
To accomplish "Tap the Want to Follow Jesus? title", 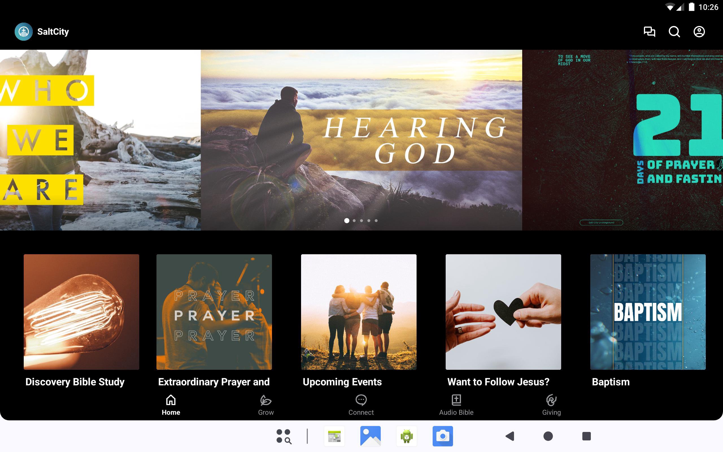I will pyautogui.click(x=498, y=382).
